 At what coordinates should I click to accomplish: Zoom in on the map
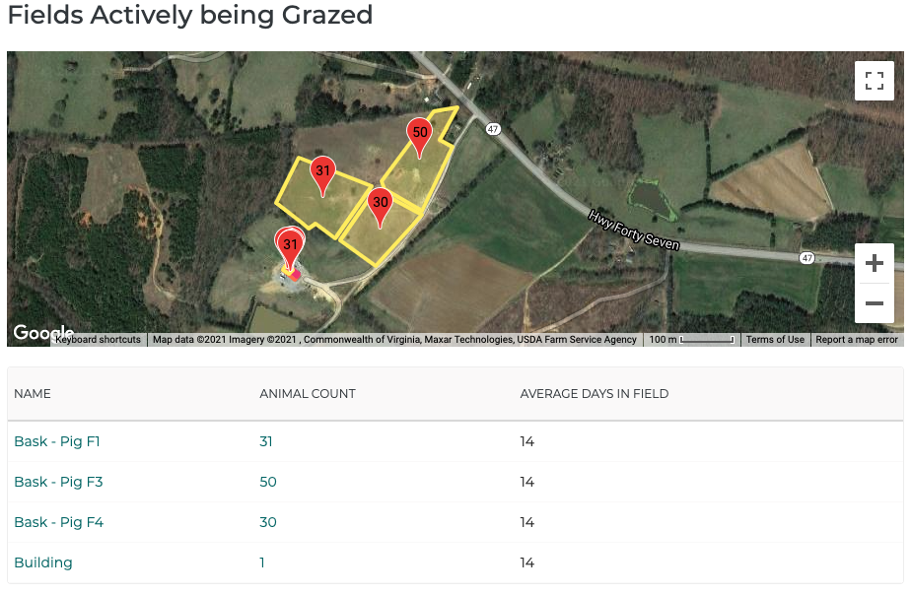(874, 264)
